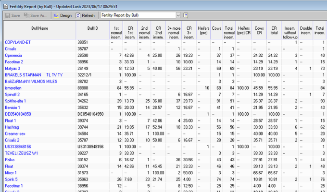Click the Heifers (pre) column header

click(204, 31)
